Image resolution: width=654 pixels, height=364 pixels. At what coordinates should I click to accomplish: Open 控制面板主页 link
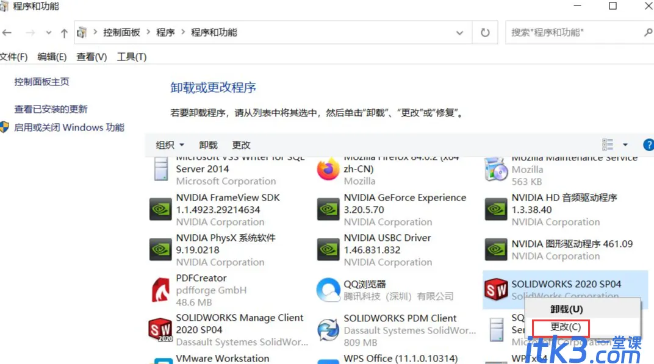pos(41,82)
